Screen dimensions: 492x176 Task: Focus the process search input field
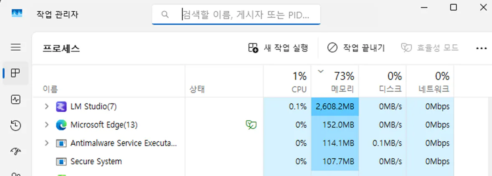click(236, 15)
